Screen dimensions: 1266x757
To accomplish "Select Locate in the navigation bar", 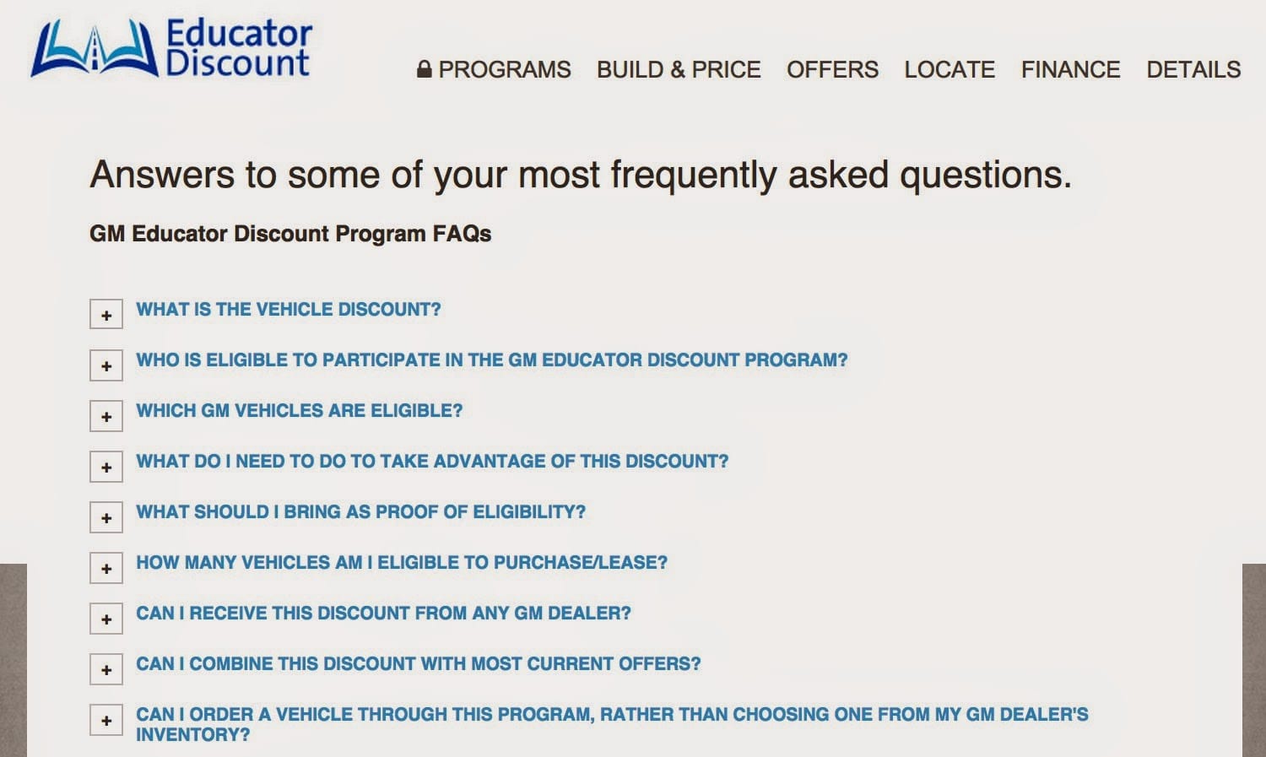I will 949,69.
